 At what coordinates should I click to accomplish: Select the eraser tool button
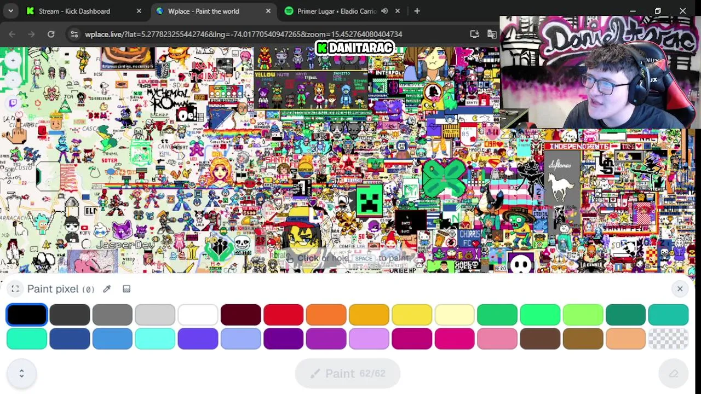click(x=674, y=374)
